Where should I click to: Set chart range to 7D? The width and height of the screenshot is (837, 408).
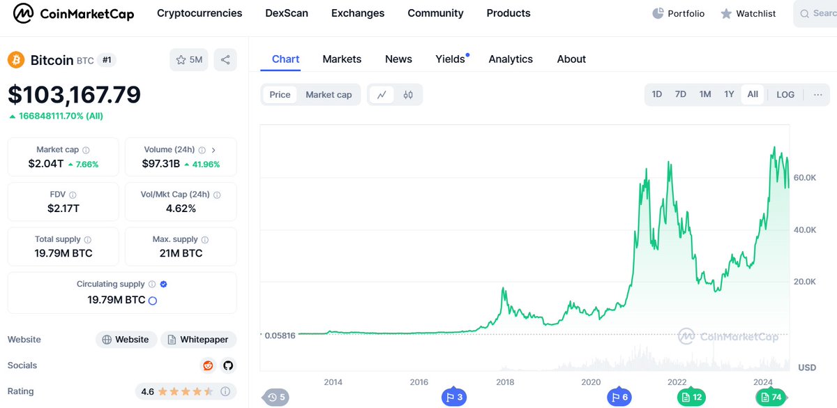point(681,94)
